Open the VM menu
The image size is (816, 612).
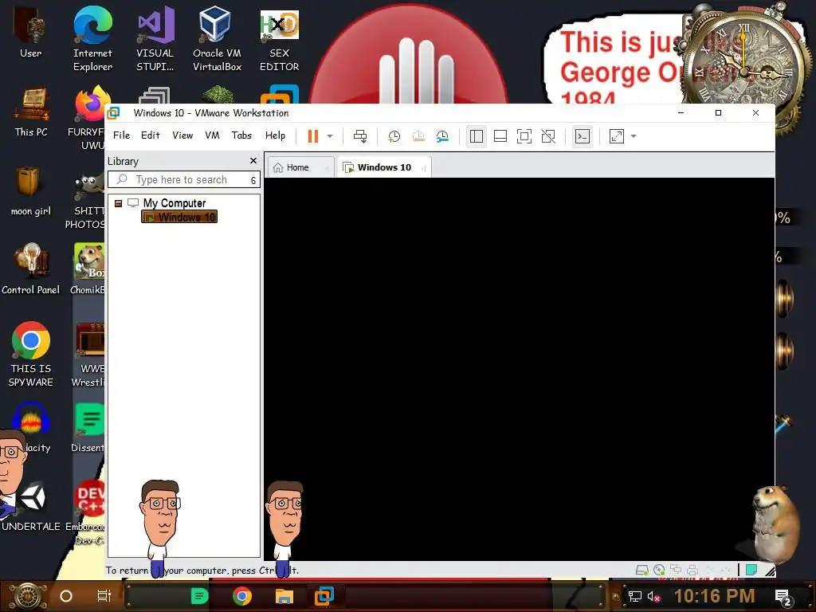click(212, 135)
